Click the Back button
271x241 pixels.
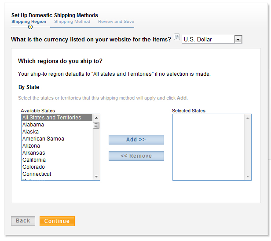coord(23,221)
